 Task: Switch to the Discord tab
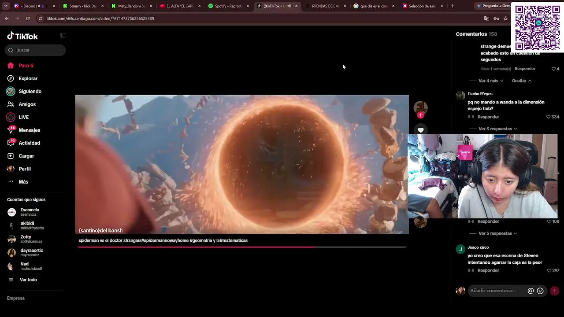(x=35, y=6)
